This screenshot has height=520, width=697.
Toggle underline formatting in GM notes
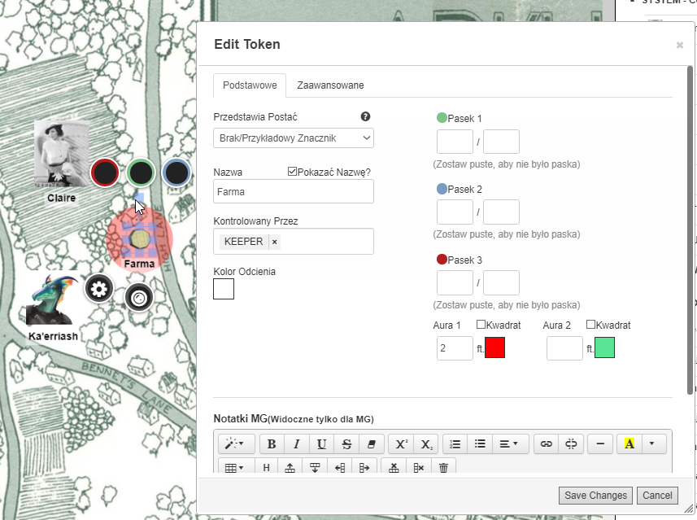(x=321, y=444)
